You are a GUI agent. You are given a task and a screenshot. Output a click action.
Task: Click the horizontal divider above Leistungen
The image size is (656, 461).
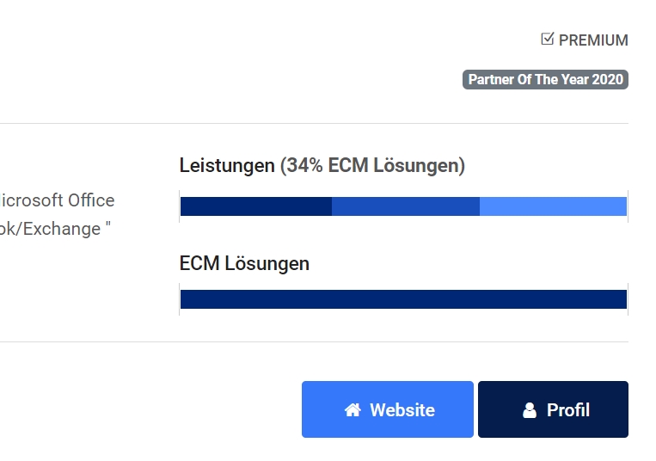[x=314, y=123]
